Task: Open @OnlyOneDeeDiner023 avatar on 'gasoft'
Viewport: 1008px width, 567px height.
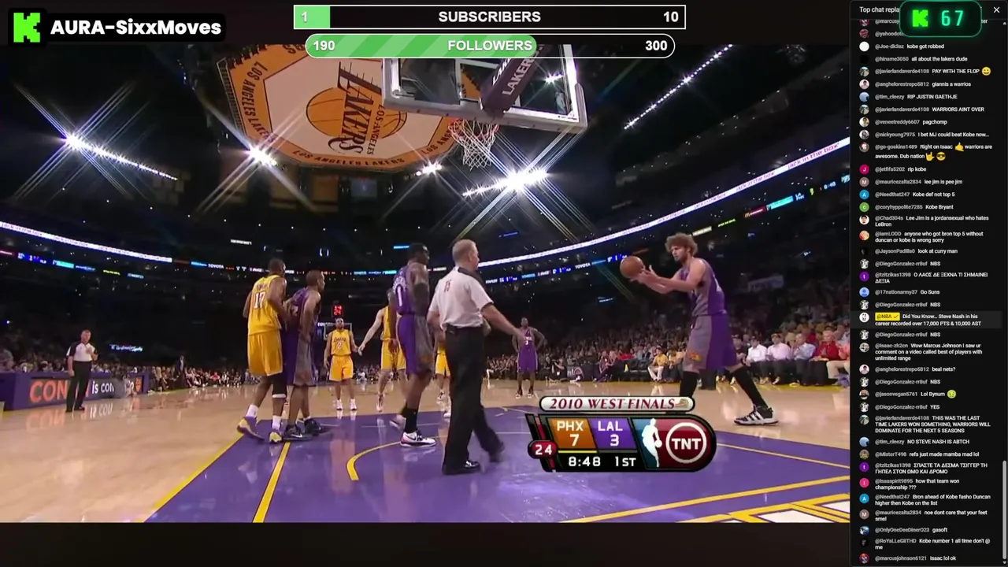Action: [864, 530]
